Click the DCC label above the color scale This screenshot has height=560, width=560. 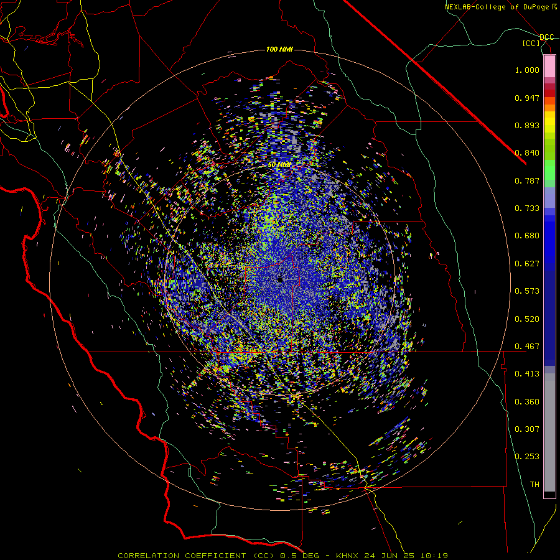547,37
